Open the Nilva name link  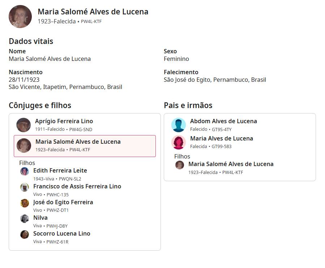click(x=40, y=218)
